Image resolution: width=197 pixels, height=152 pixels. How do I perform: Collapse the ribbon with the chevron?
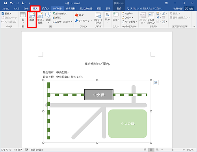[194, 26]
